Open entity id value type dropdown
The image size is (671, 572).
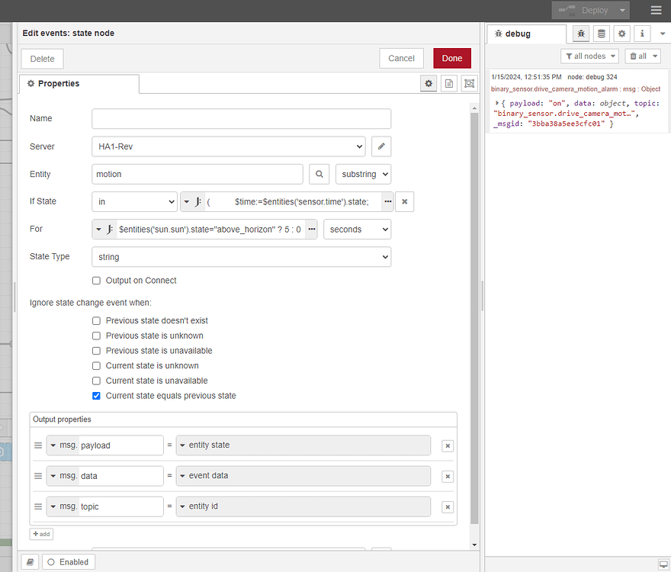(303, 506)
